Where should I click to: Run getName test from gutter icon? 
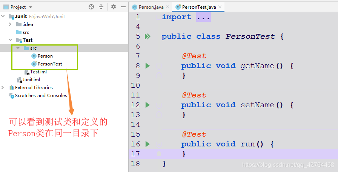[x=147, y=66]
